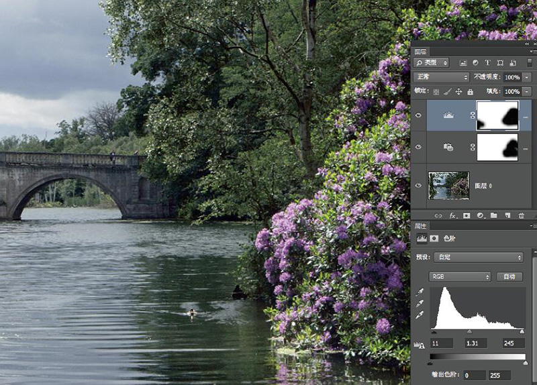The width and height of the screenshot is (537, 385).
Task: Click the link layers icon
Action: point(438,215)
